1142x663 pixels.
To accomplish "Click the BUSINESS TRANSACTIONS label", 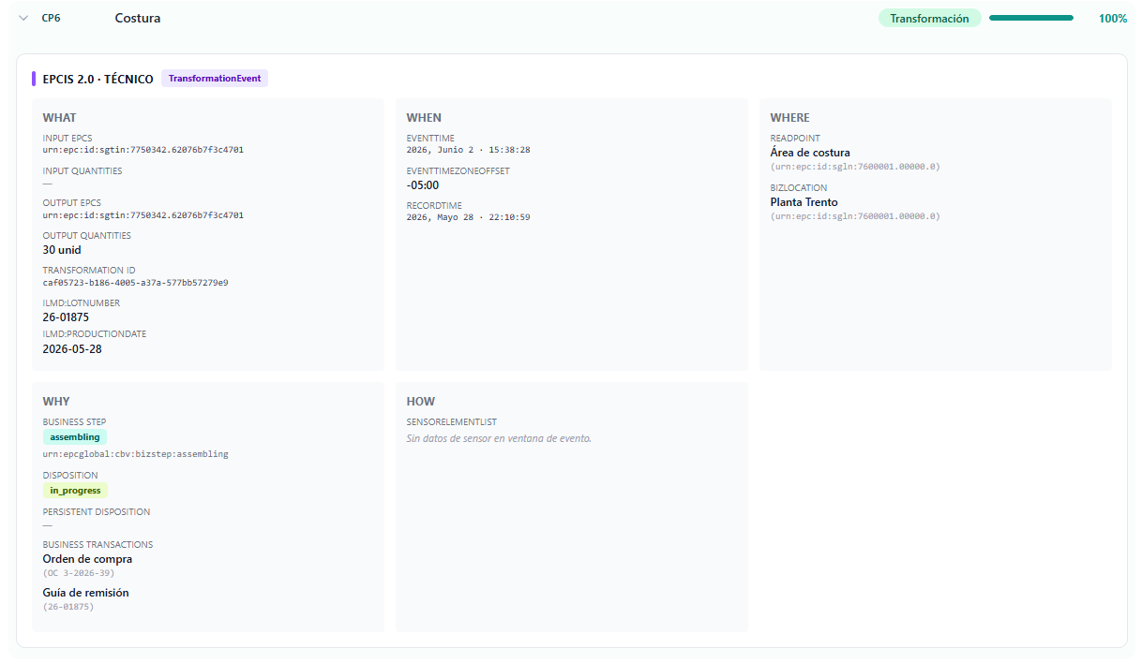I will (x=98, y=545).
